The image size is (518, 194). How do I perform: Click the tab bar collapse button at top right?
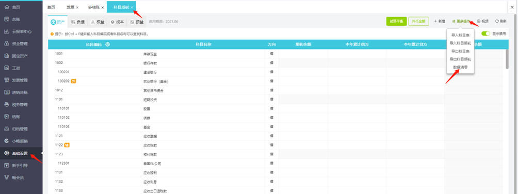pyautogui.click(x=512, y=7)
